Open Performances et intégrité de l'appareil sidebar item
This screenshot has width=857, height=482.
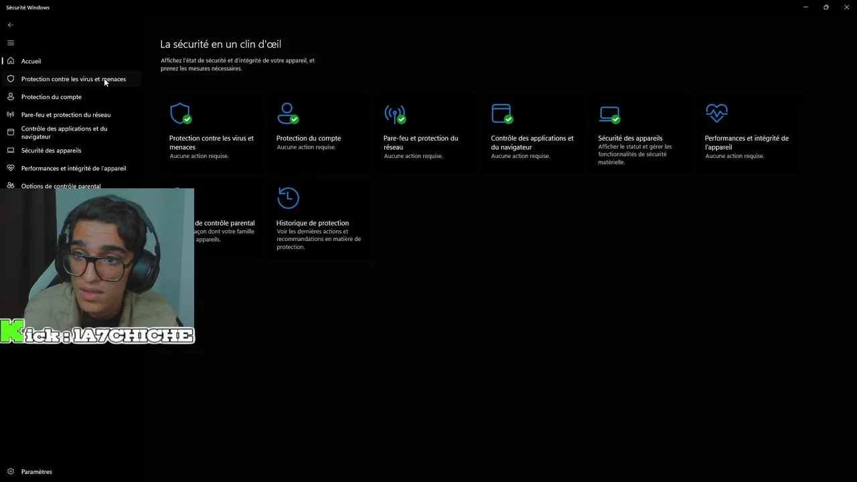click(70, 168)
